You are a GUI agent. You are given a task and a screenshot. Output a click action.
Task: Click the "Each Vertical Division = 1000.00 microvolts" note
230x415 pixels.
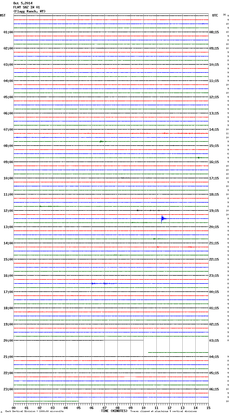[34, 411]
